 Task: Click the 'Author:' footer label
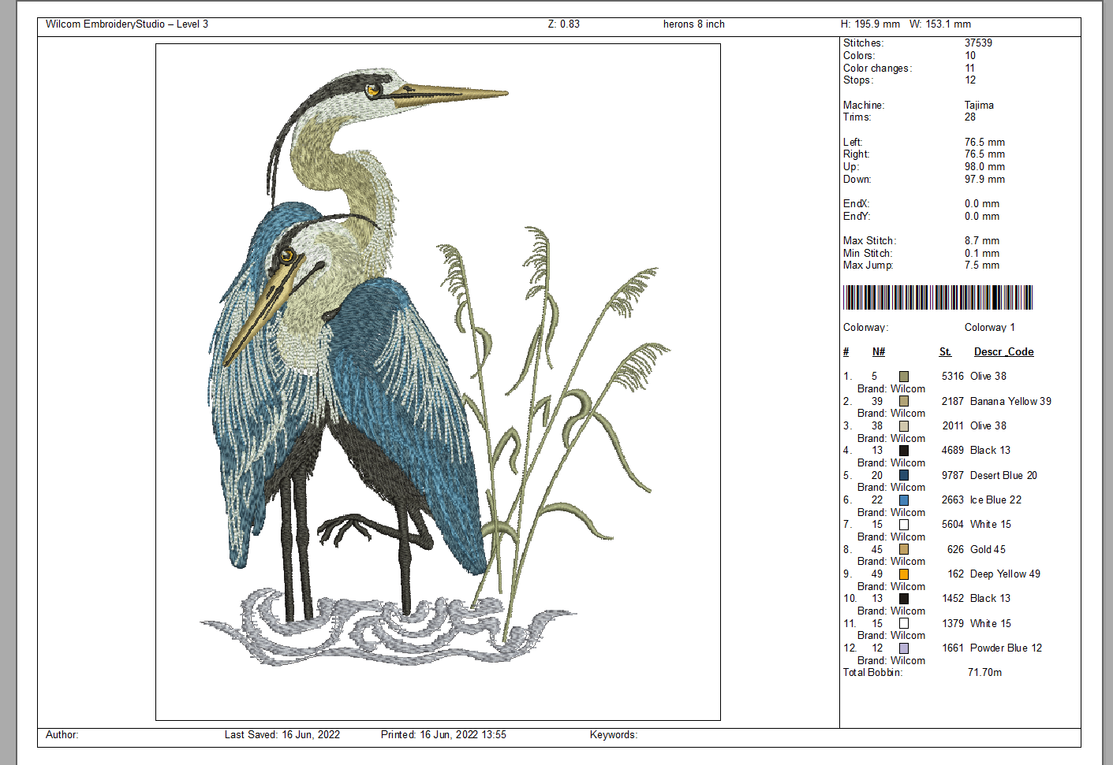click(x=62, y=735)
